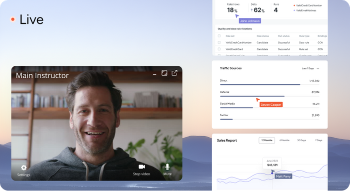Image resolution: width=350 pixels, height=191 pixels.
Task: Sort by the Rule set column header
Action: click(230, 36)
